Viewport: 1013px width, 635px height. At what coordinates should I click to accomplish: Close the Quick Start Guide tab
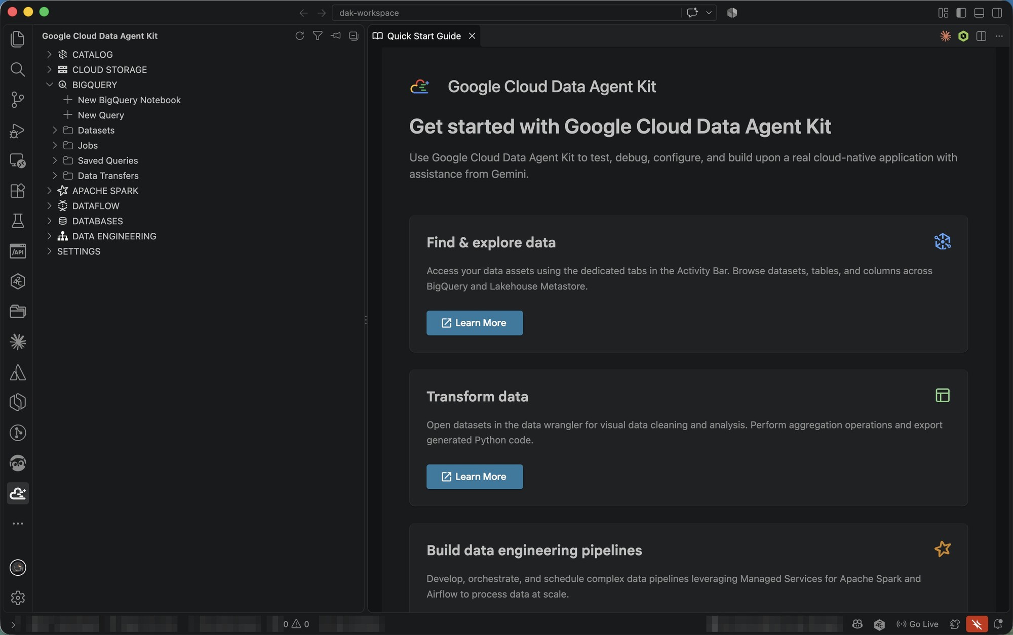(472, 36)
